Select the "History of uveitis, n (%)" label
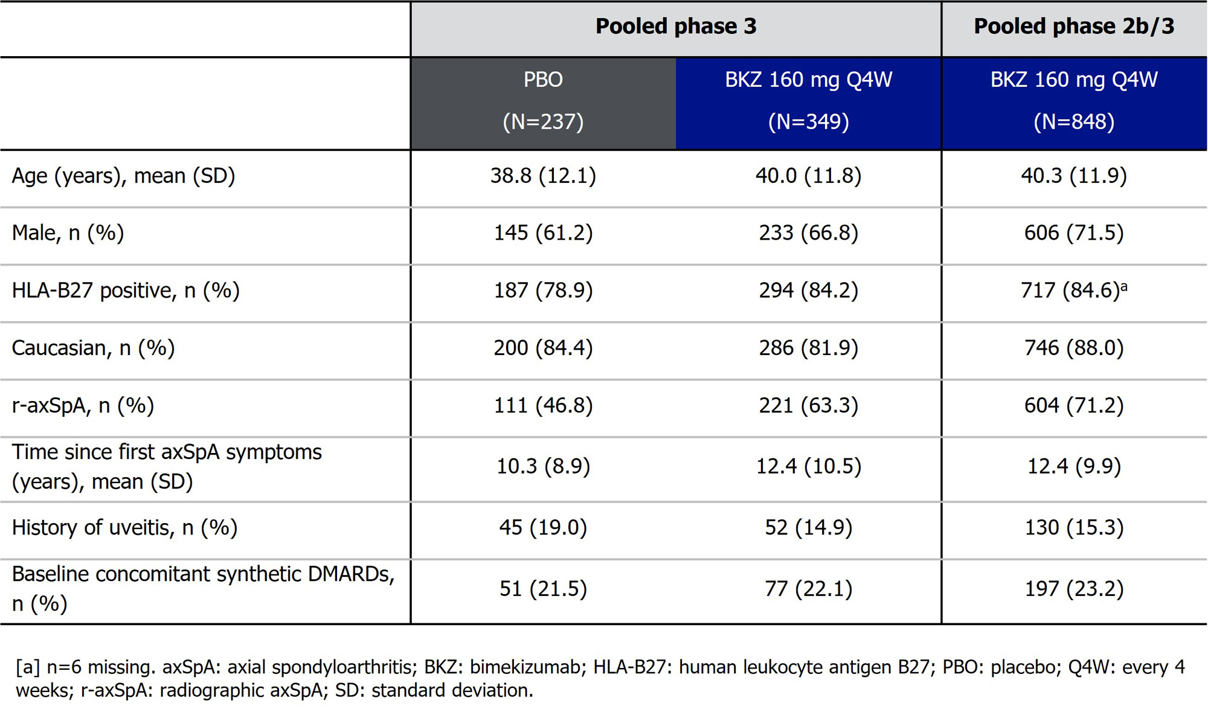This screenshot has height=712, width=1208. [124, 528]
